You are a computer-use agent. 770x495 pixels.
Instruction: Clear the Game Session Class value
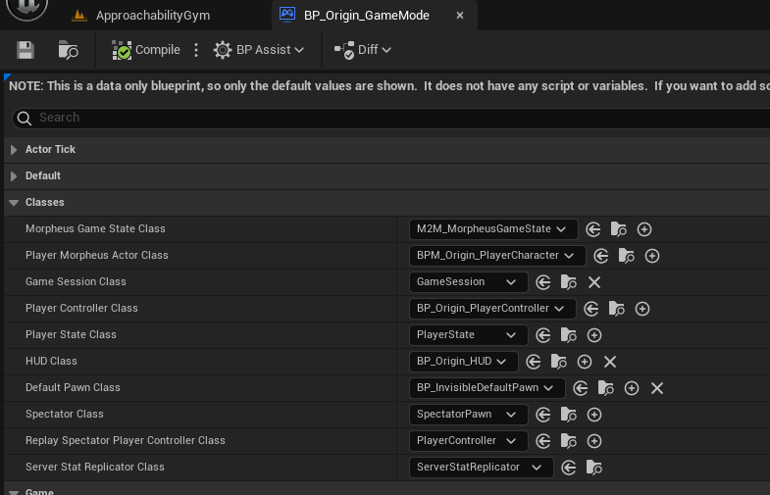[x=593, y=282]
